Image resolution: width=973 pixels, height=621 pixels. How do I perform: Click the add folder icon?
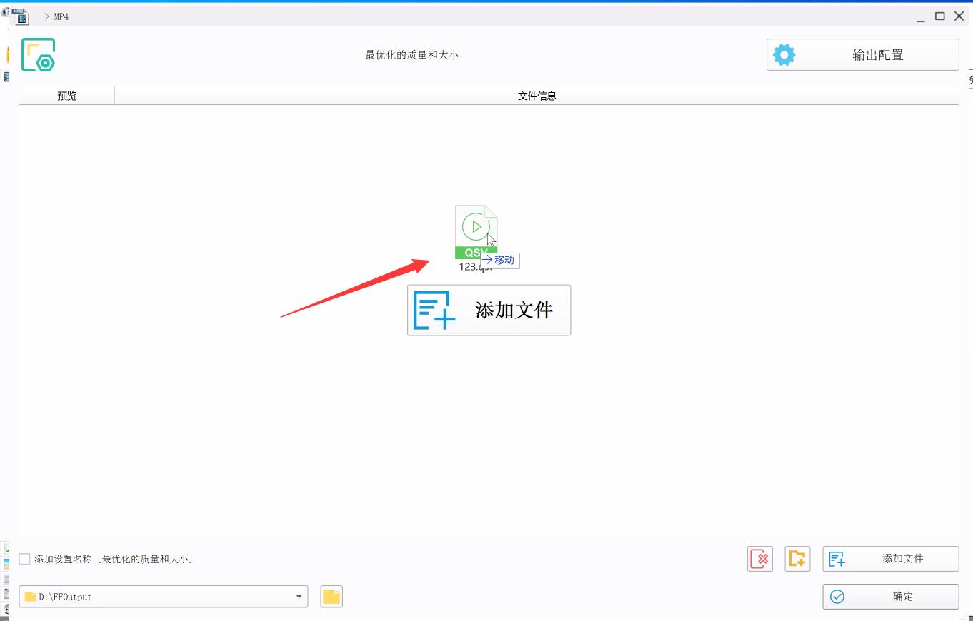pyautogui.click(x=797, y=559)
